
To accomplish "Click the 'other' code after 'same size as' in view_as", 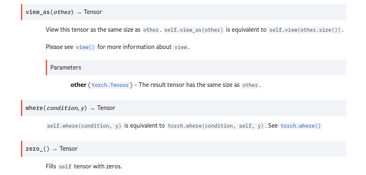I will pos(151,30).
